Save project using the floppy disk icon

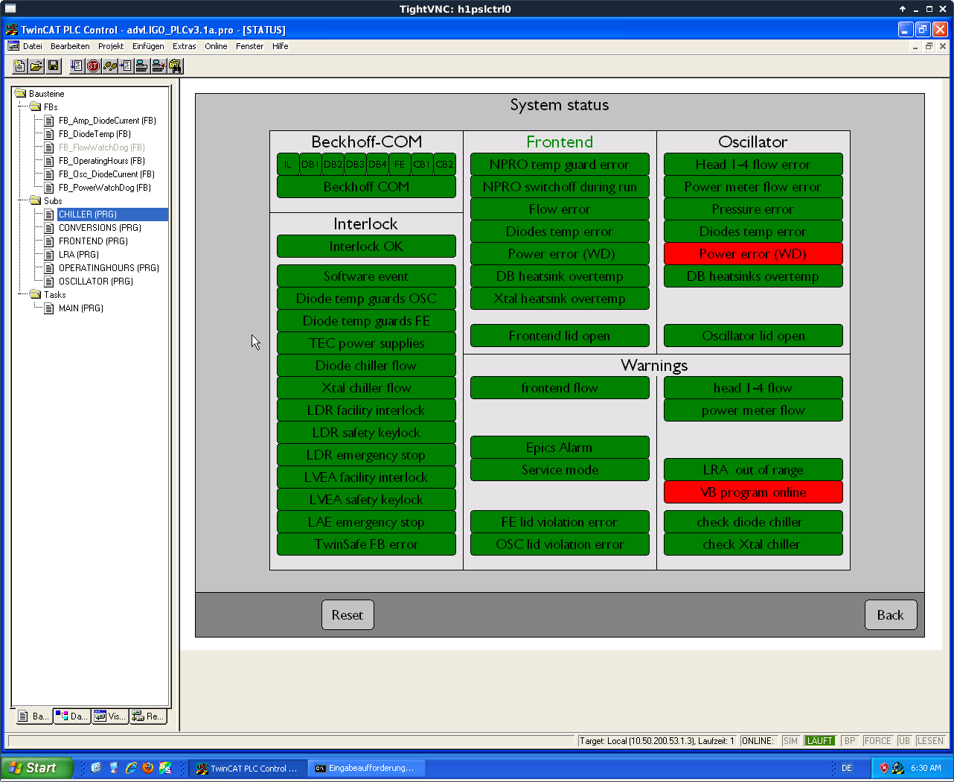tap(53, 66)
